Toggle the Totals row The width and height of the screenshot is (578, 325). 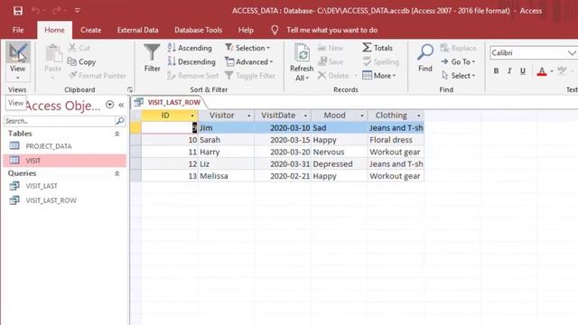click(378, 48)
